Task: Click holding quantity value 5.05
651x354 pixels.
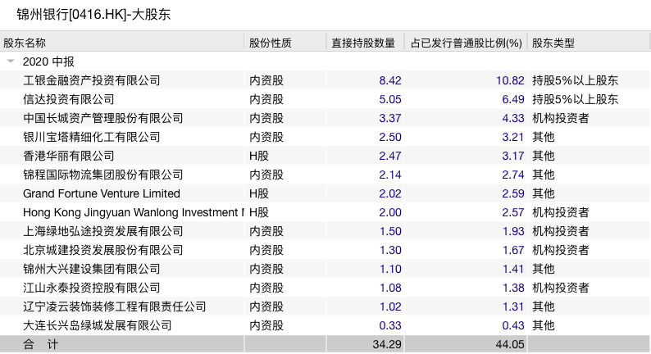Action: [x=389, y=99]
